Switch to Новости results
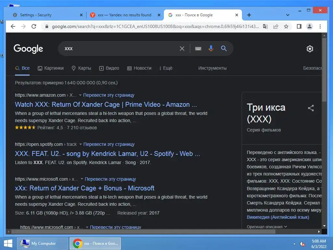 (139, 68)
